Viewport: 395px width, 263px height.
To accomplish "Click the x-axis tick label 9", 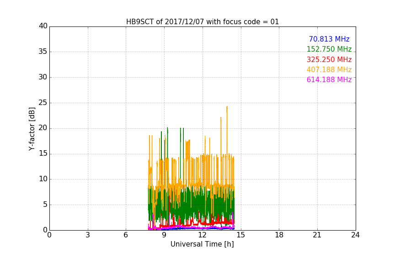I will coord(164,235).
